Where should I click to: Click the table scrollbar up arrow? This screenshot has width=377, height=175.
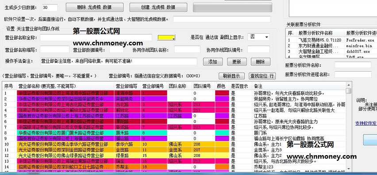[349, 85]
